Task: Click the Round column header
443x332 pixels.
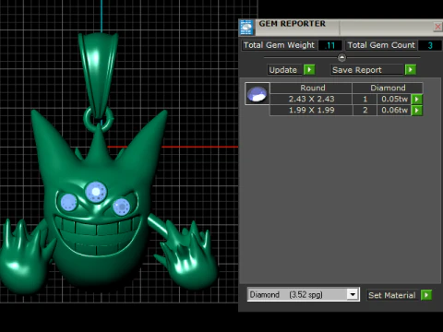Action: click(311, 88)
